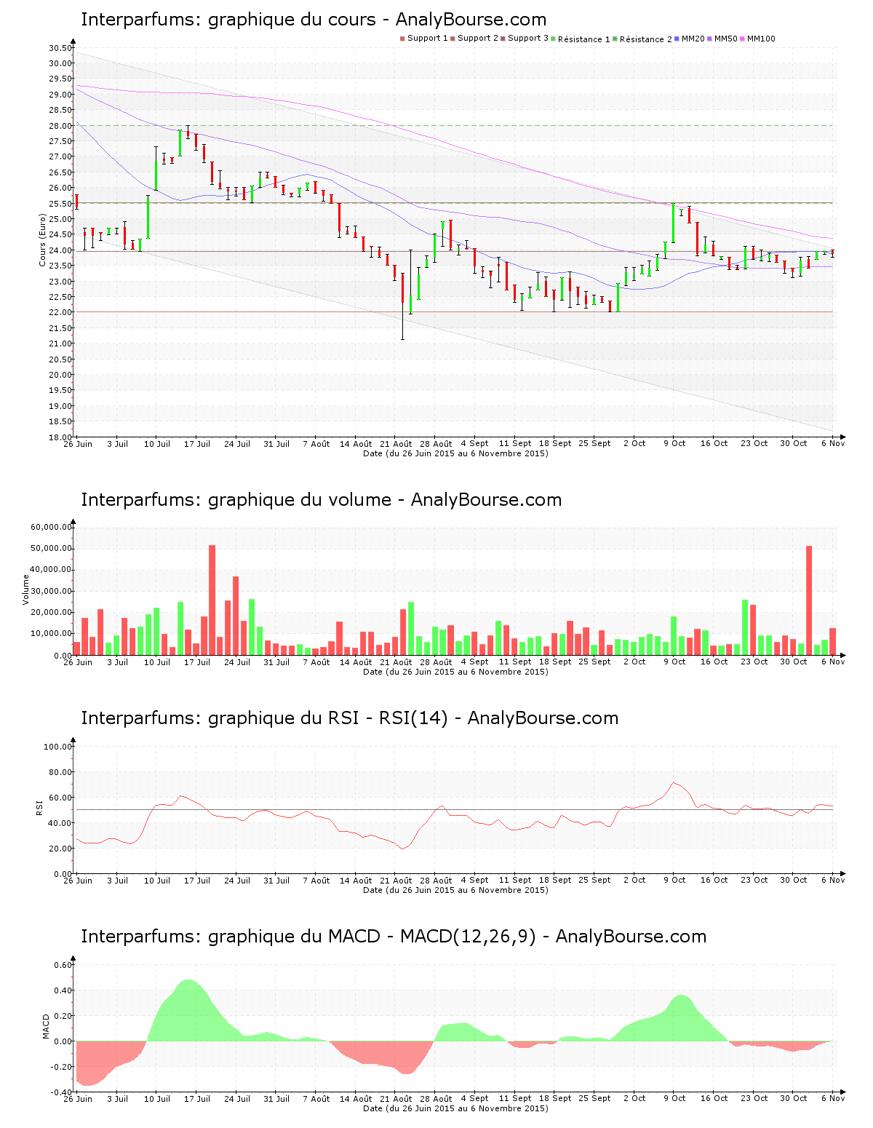This screenshot has width=873, height=1128.
Task: Click '2 Oct' date on MACD chart axis
Action: point(634,1099)
